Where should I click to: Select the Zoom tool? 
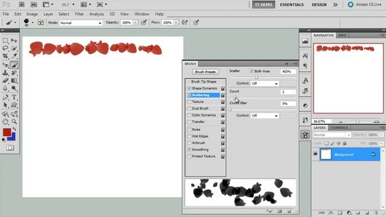[x=14, y=121]
